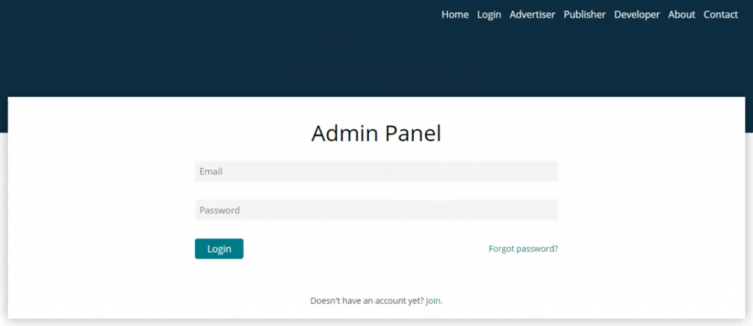
Task: Click the Password placeholder text
Action: [219, 210]
